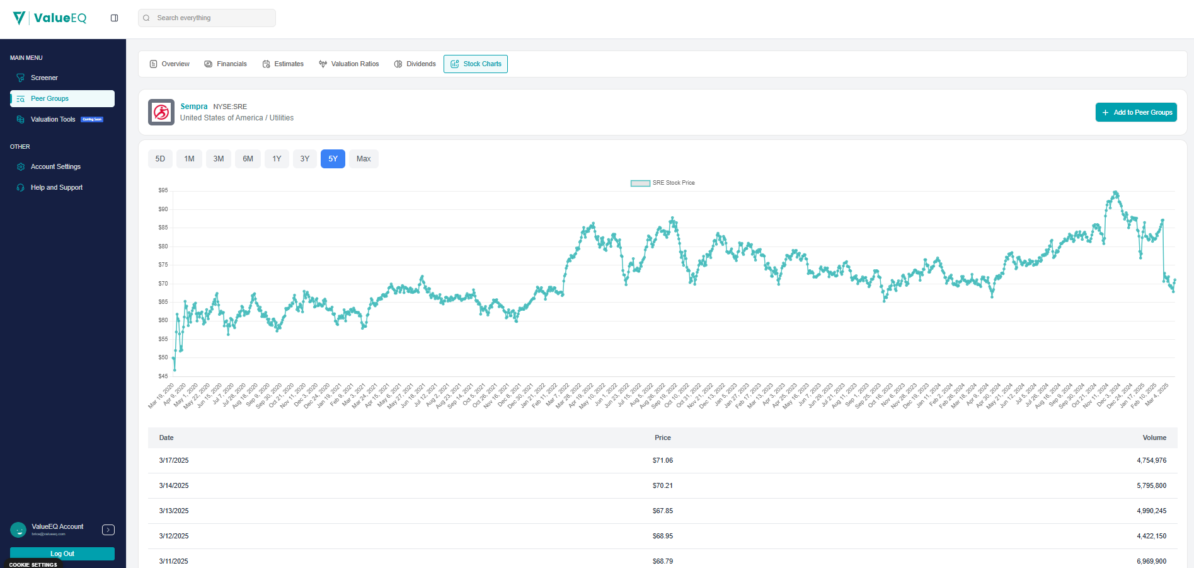Select the 3Y time range

(x=305, y=159)
